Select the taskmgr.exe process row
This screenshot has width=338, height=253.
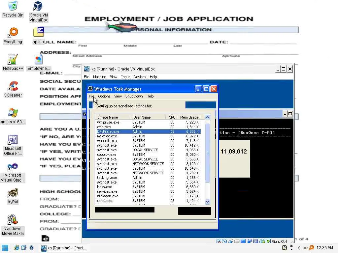(x=148, y=178)
